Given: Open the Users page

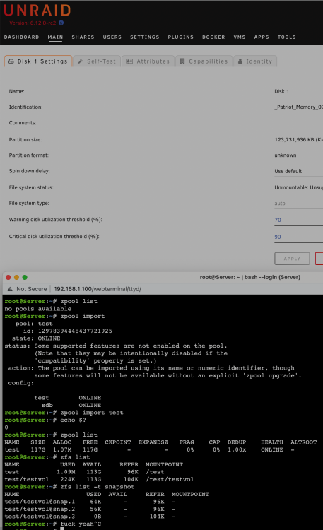Looking at the screenshot, I should [112, 37].
